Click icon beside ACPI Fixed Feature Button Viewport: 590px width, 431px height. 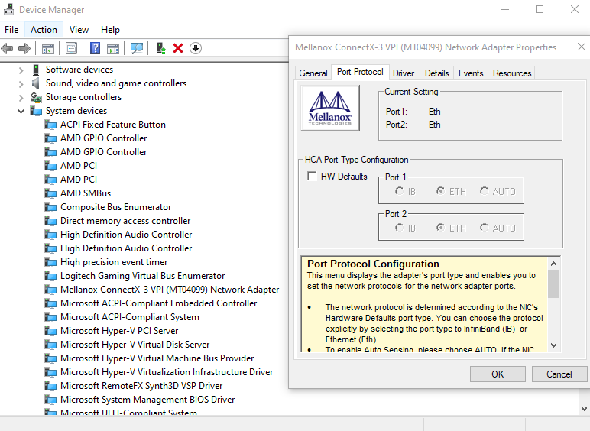pos(50,125)
